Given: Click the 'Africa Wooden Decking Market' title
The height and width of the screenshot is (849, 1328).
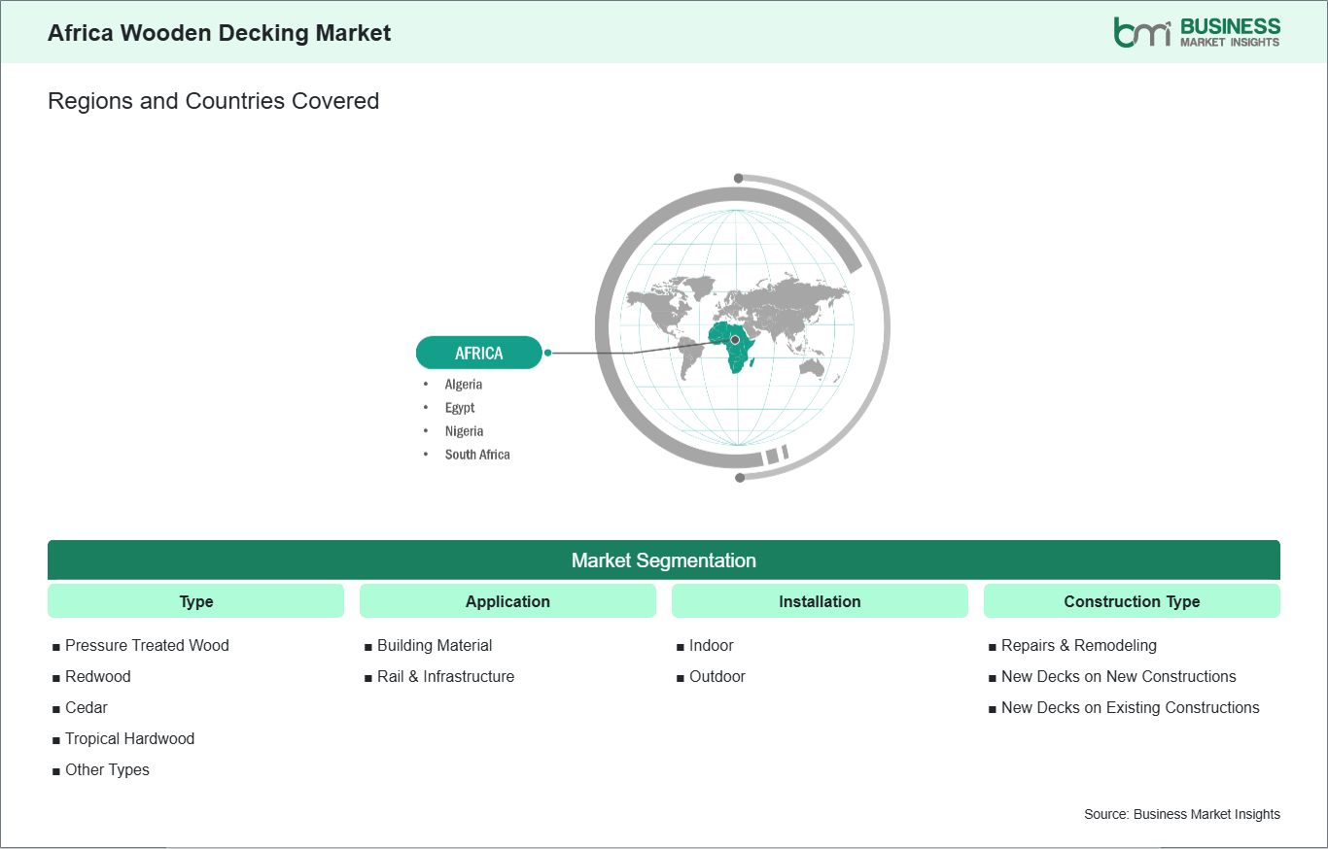Looking at the screenshot, I should pyautogui.click(x=219, y=33).
